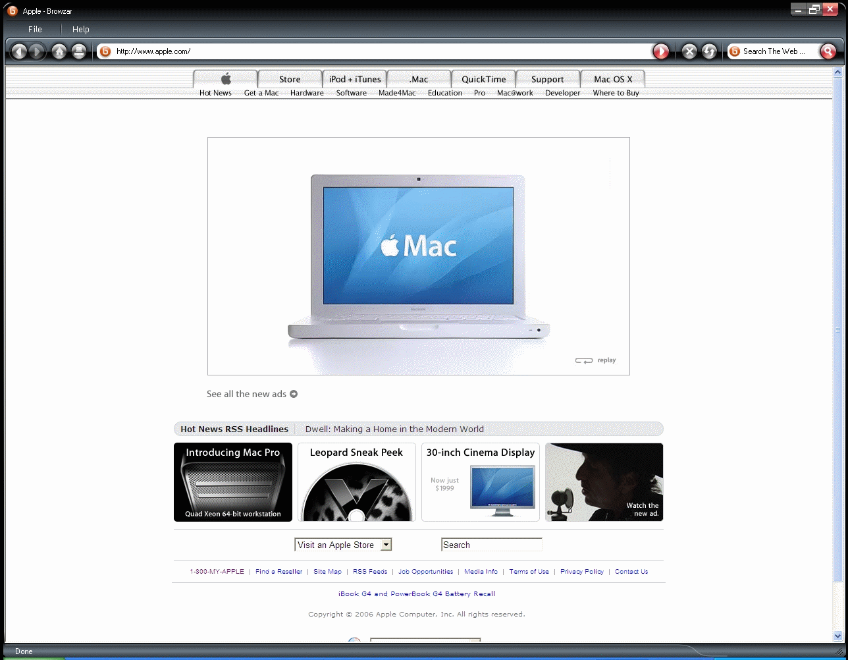
Task: Open the Leopard Sneak Peek promo tile
Action: [357, 482]
